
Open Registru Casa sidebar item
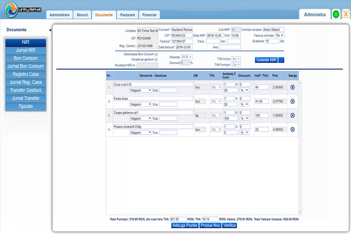click(x=26, y=74)
